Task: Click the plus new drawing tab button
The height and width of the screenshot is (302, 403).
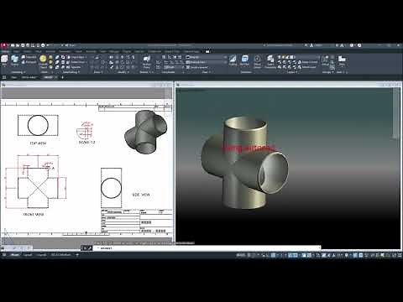Action: (62, 77)
